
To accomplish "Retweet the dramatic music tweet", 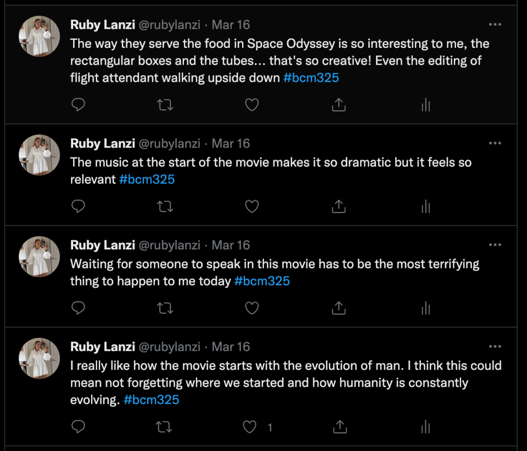I will (165, 207).
